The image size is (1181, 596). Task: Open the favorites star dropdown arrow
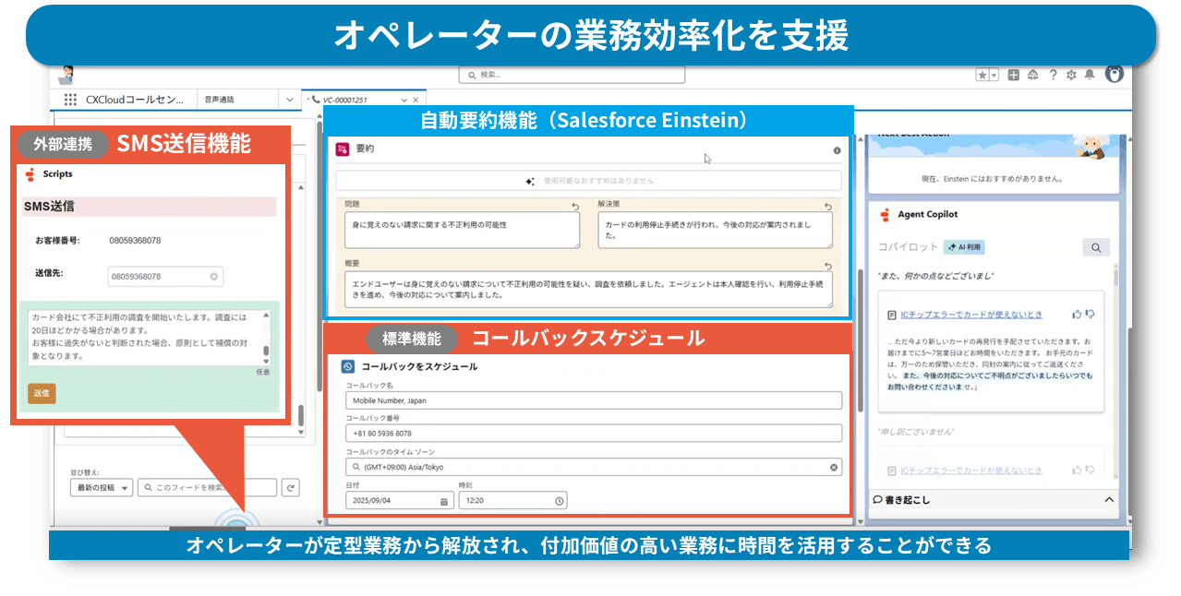[994, 75]
